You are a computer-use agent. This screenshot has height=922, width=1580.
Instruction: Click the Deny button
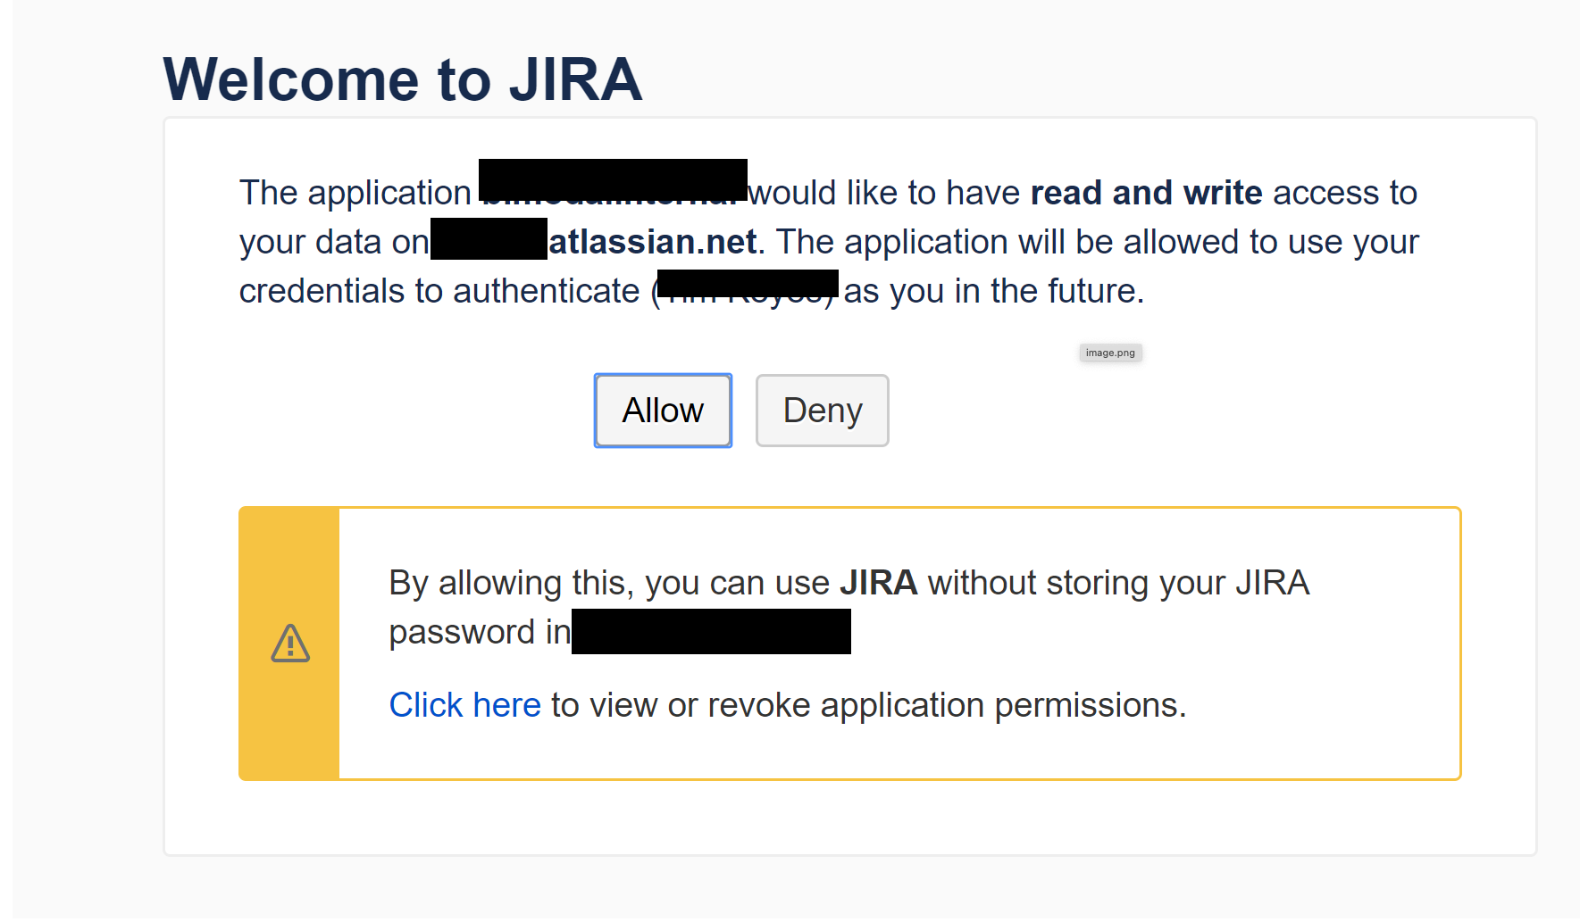[x=823, y=411]
